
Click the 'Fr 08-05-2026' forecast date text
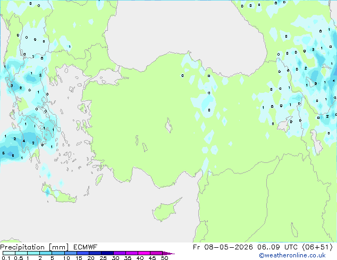[223, 247]
